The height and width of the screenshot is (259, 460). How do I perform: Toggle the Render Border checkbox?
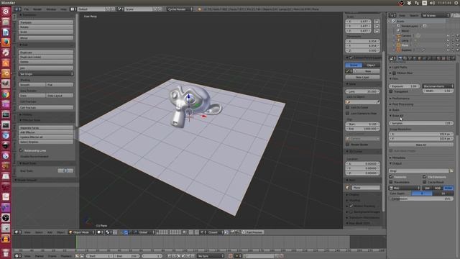(348, 145)
